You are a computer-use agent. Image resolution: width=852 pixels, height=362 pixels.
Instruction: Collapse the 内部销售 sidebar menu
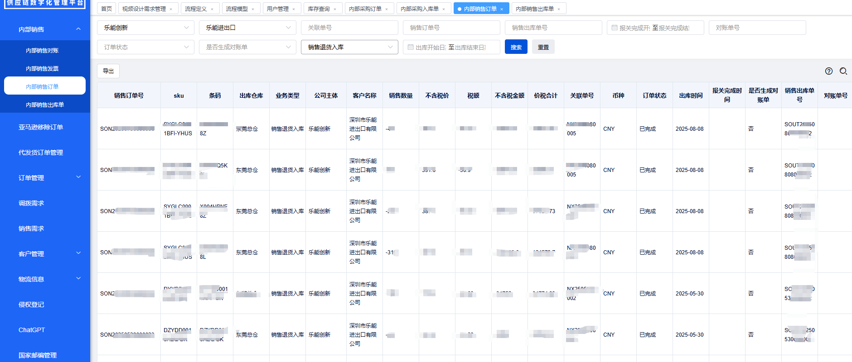[78, 29]
